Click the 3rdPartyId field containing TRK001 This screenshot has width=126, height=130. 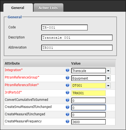click(89, 93)
